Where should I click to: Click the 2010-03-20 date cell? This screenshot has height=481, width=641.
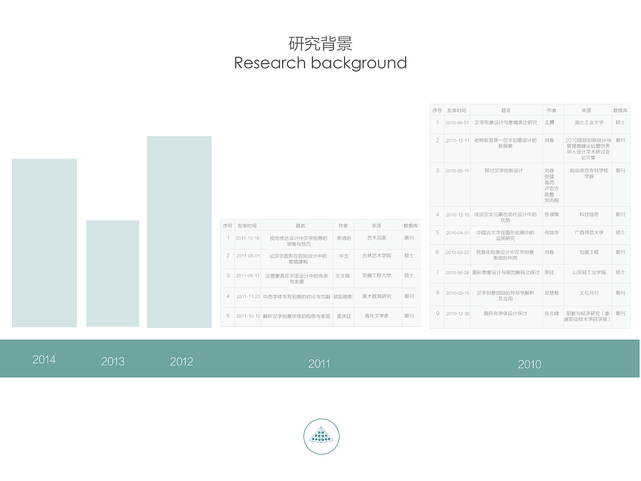pyautogui.click(x=457, y=253)
